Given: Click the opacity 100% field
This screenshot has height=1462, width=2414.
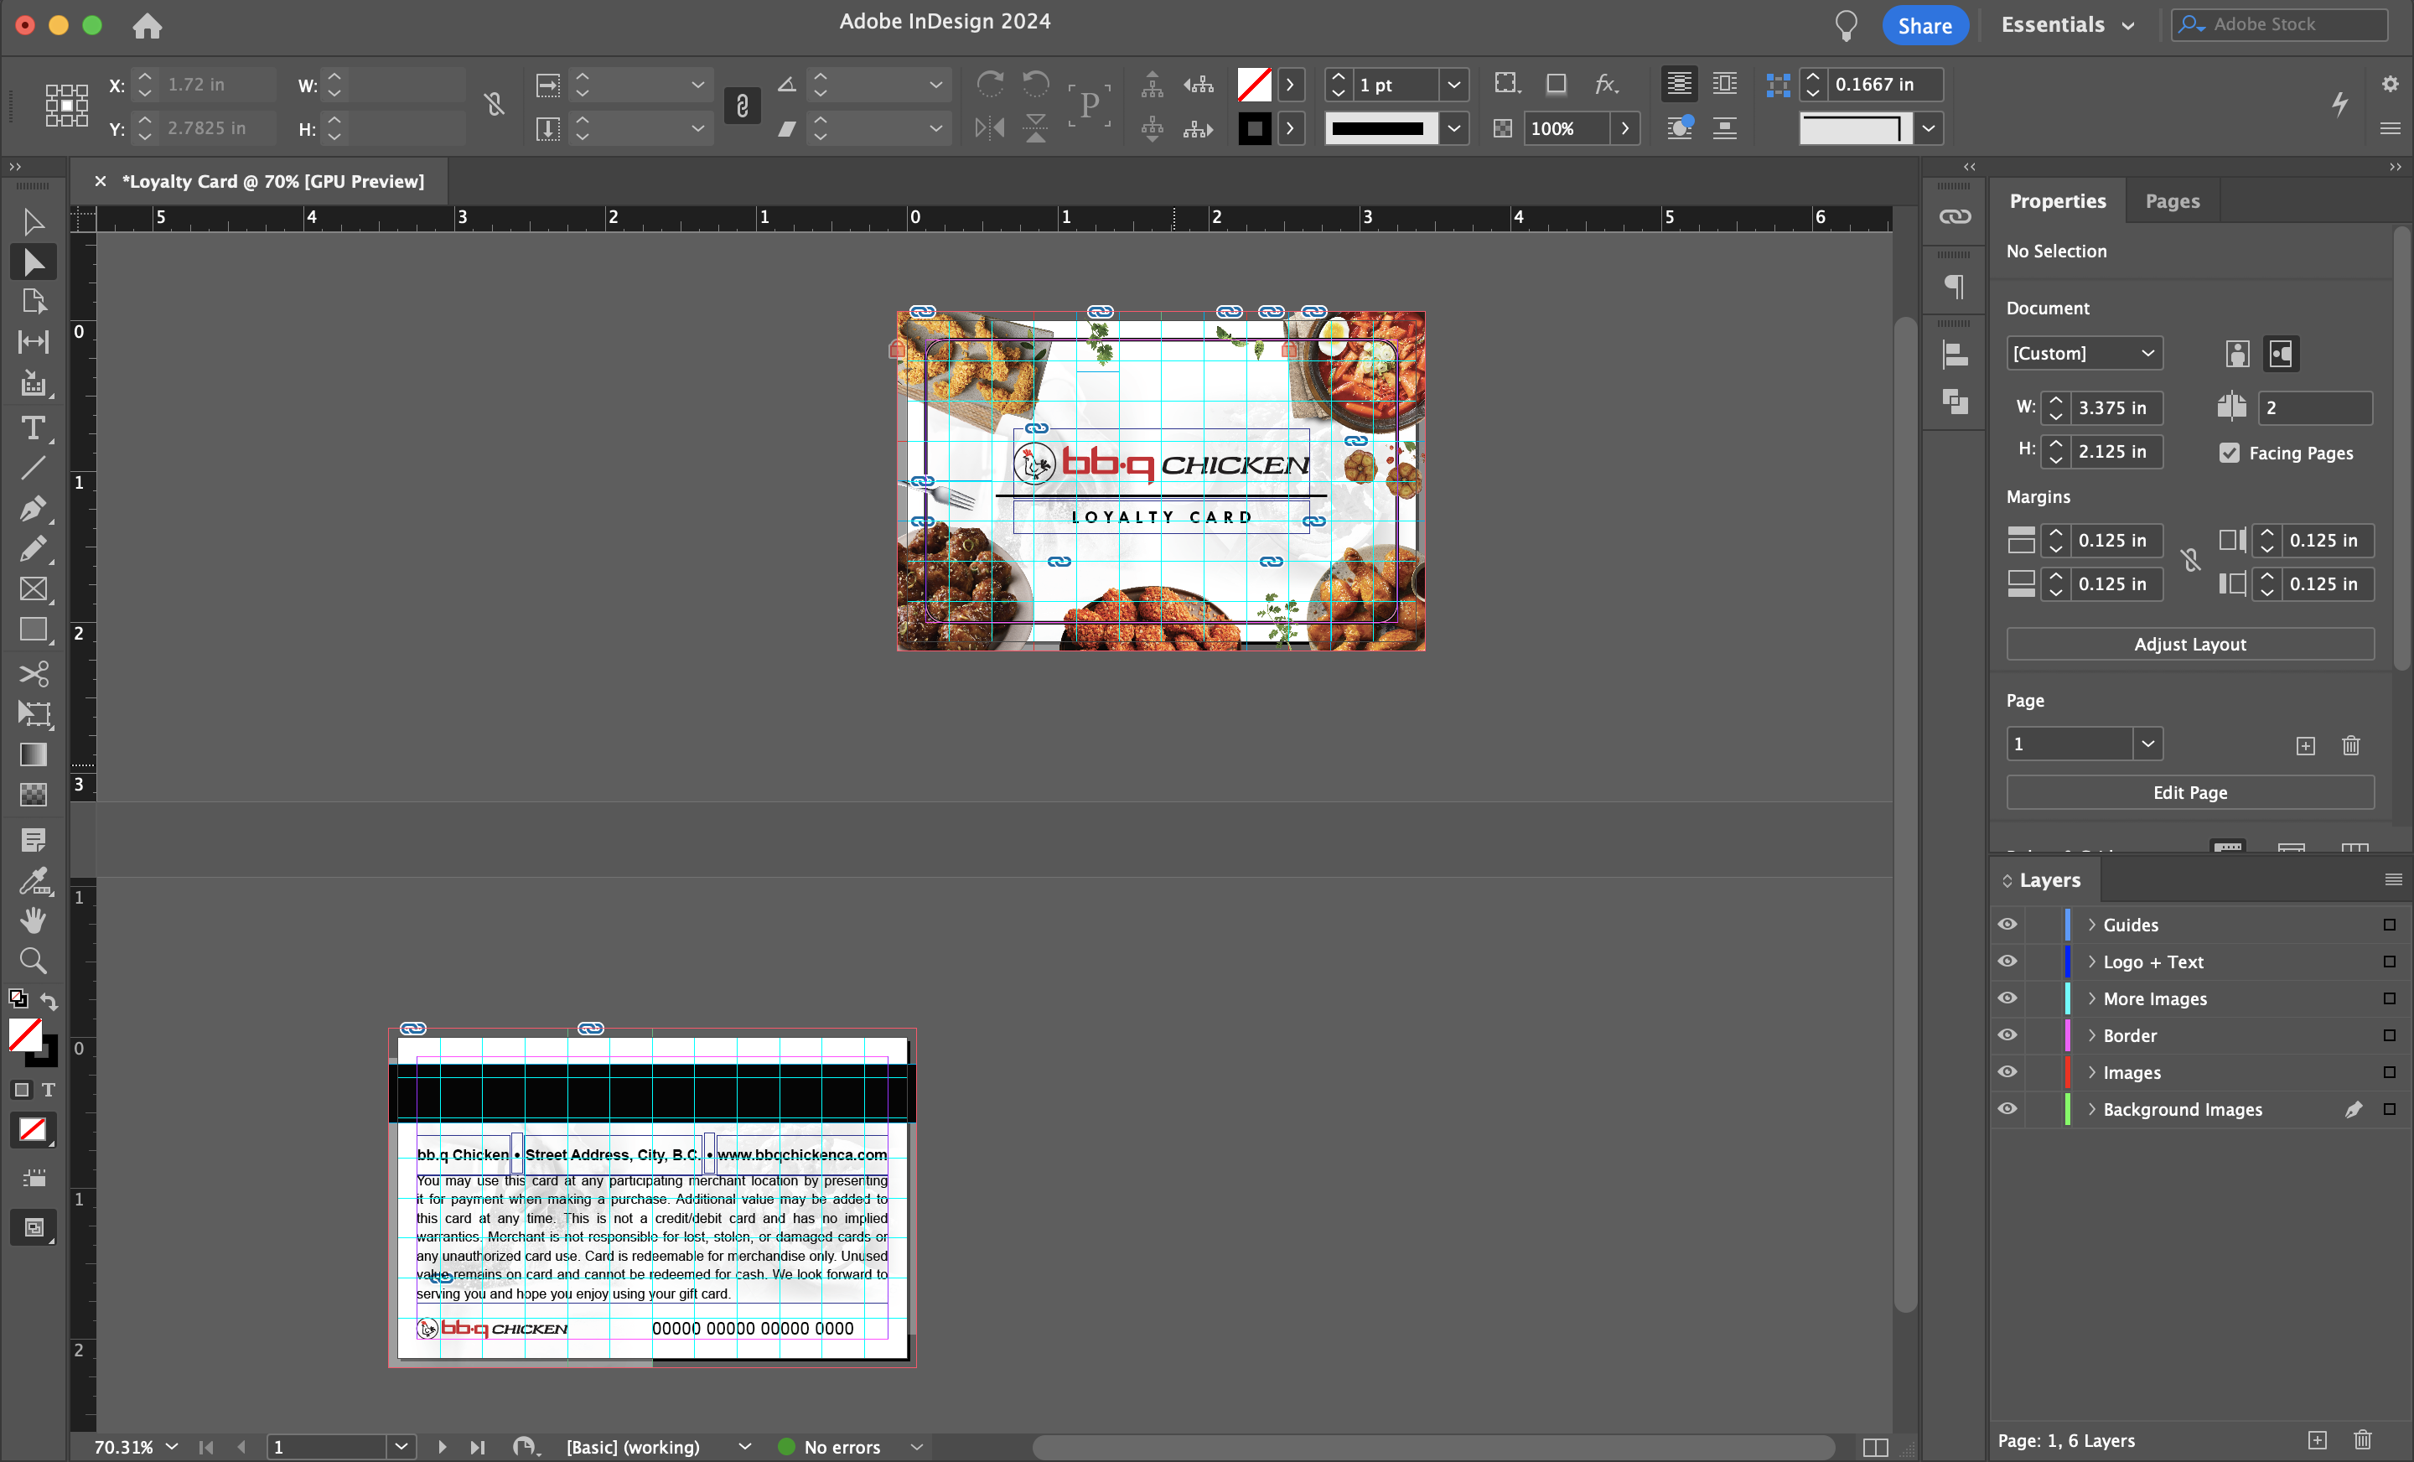Looking at the screenshot, I should click(1566, 128).
